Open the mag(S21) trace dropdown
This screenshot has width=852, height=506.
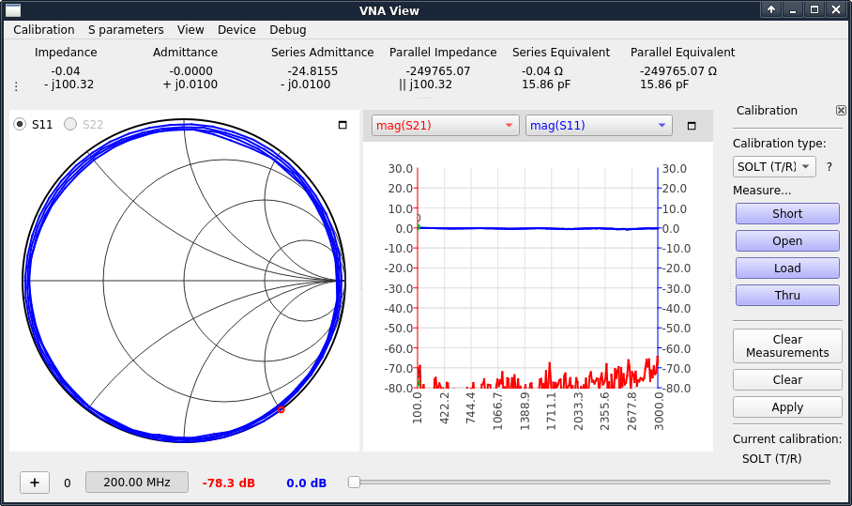coord(445,126)
